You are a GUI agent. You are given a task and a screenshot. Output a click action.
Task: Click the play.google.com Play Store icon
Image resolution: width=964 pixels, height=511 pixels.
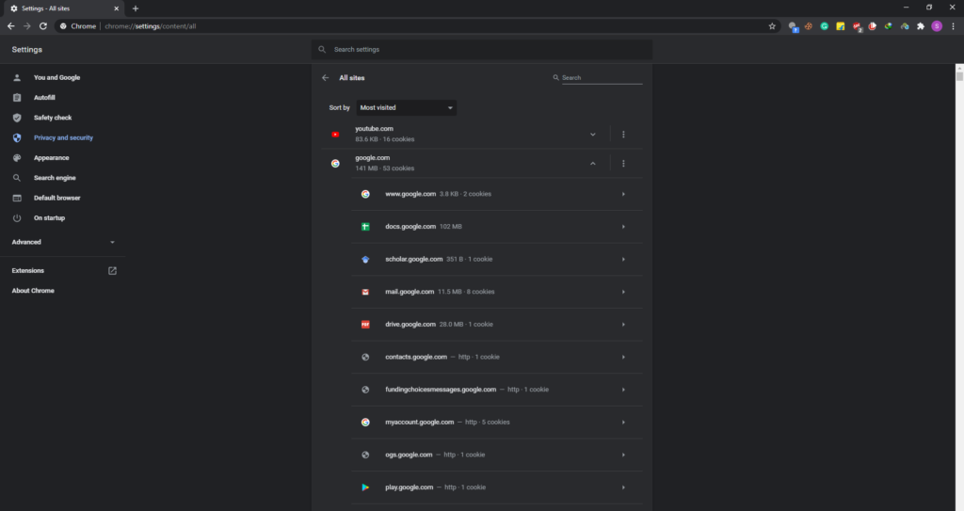coord(365,487)
